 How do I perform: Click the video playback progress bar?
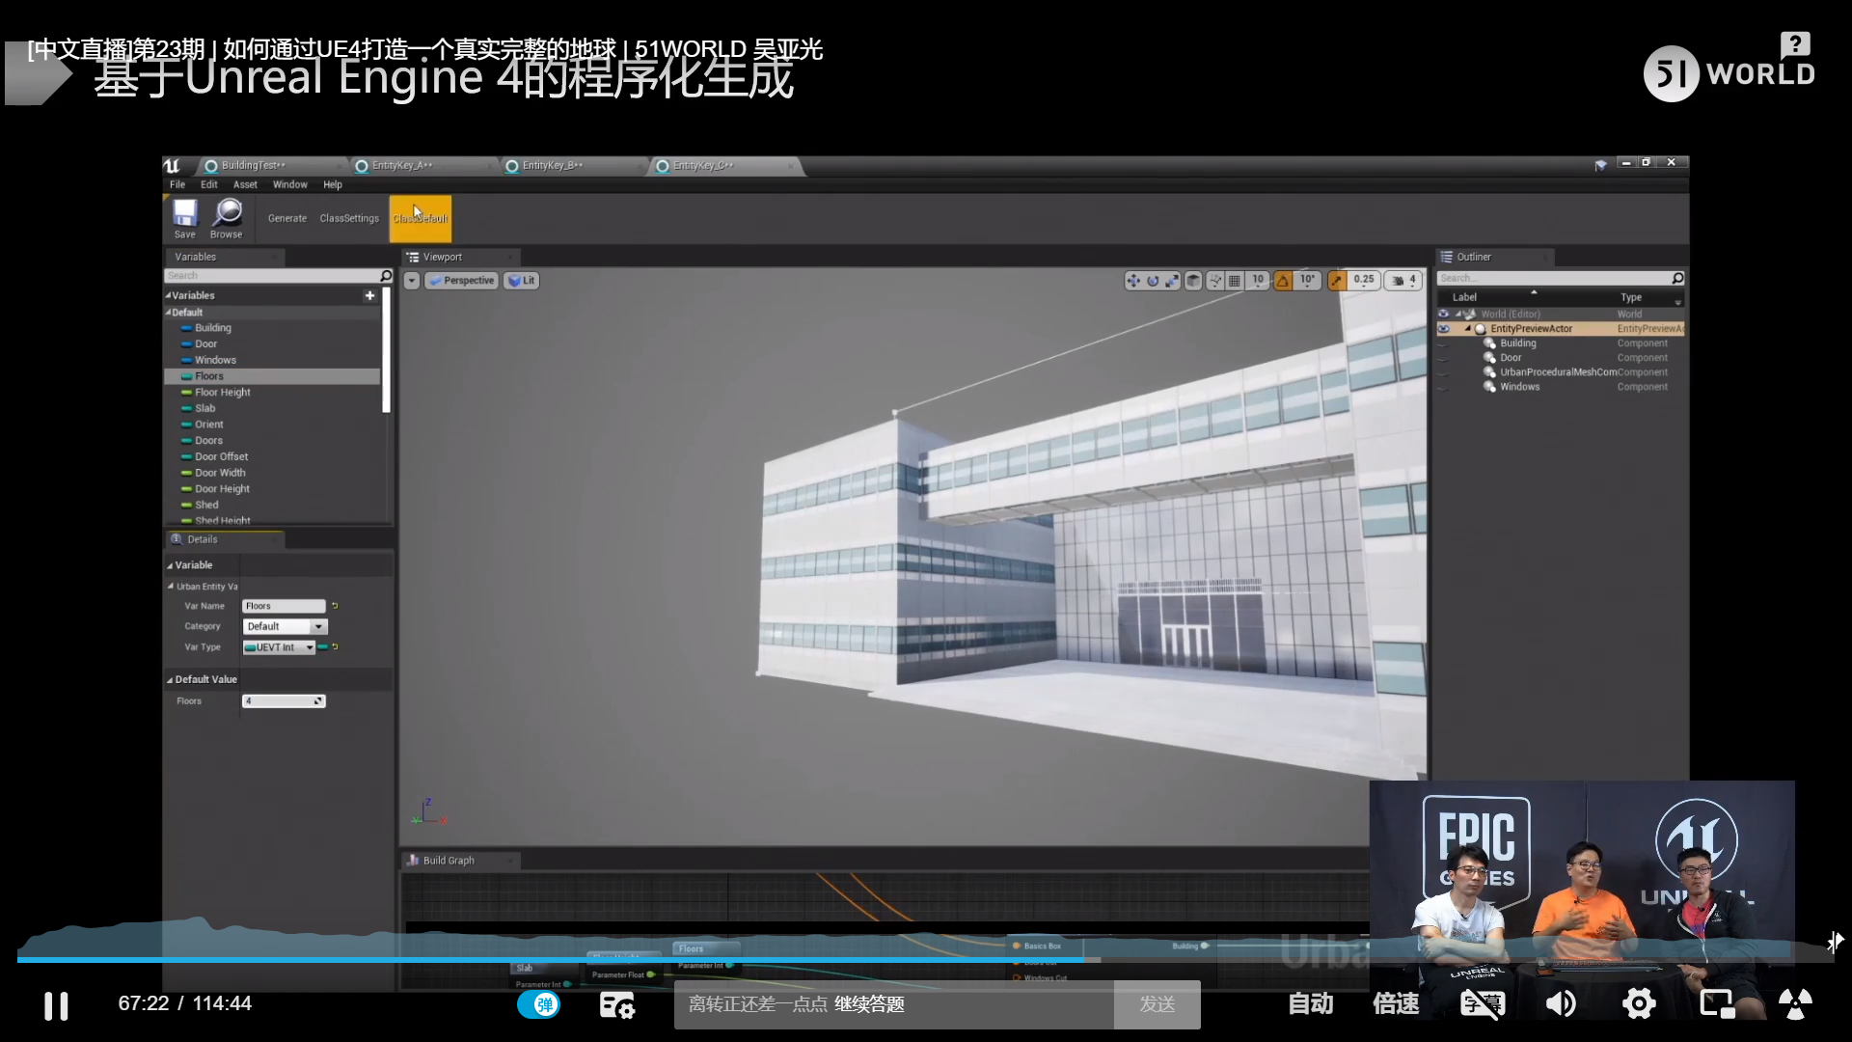pos(926,958)
